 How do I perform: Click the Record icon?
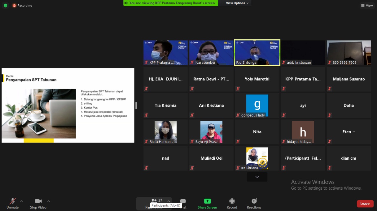click(232, 201)
